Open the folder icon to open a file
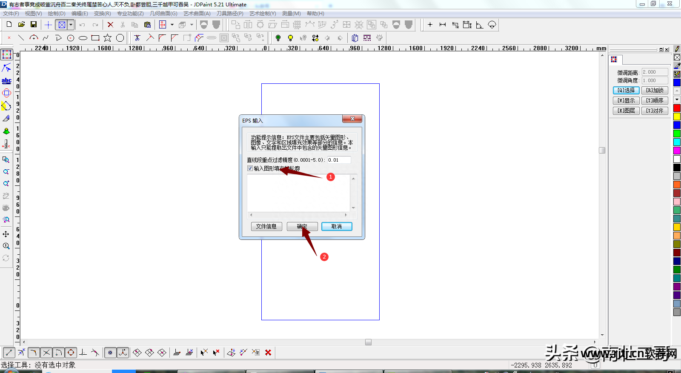 [x=21, y=25]
